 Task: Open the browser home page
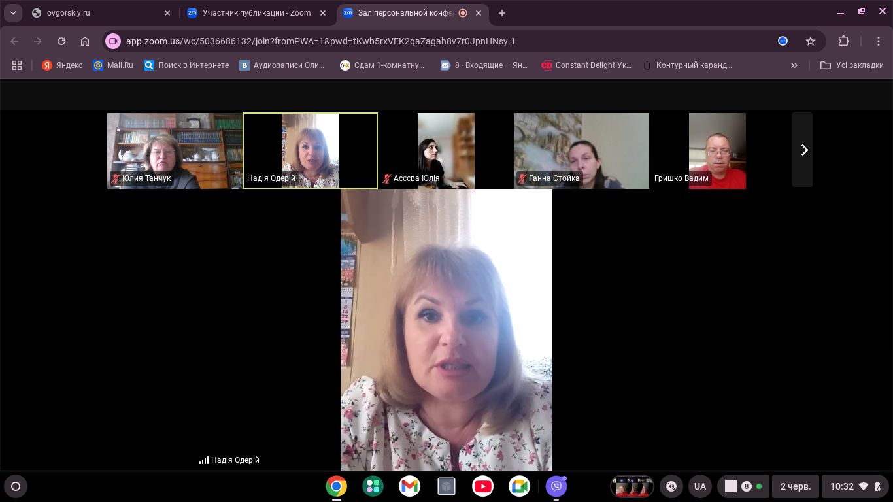click(x=85, y=41)
